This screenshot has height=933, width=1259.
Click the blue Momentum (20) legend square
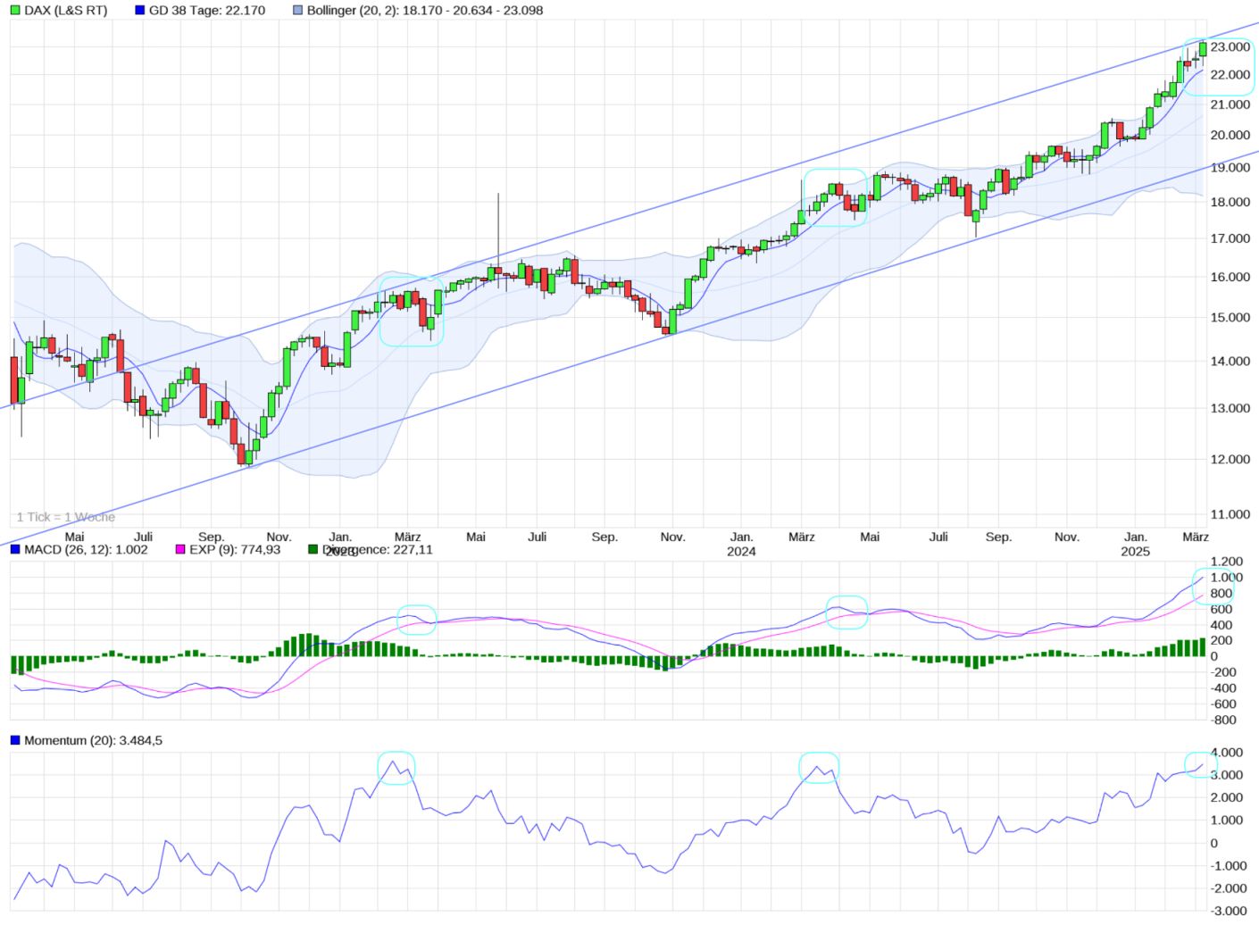15,740
